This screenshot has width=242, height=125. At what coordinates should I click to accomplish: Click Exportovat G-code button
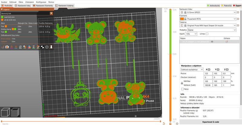(x=211, y=122)
